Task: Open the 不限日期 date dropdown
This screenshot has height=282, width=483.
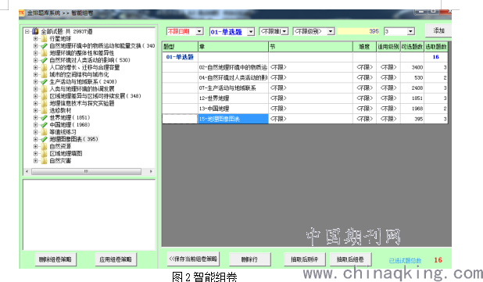Action: [x=199, y=31]
